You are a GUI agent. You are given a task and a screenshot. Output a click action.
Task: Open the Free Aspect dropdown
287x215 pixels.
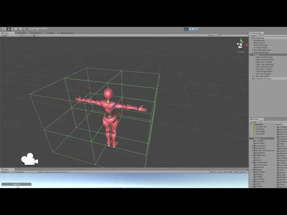[x=26, y=172]
